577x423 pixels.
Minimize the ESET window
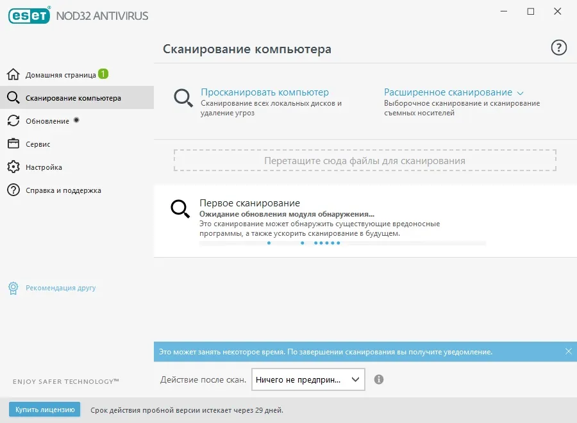pyautogui.click(x=504, y=12)
